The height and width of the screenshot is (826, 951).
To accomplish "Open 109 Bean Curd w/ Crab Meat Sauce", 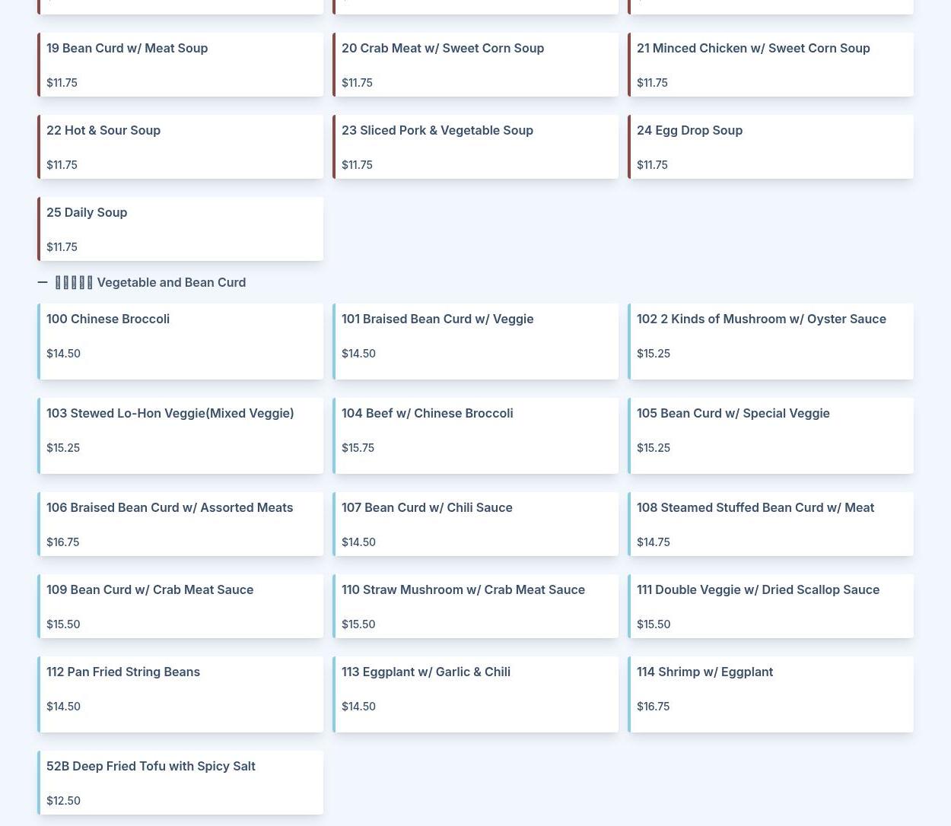I will [180, 606].
